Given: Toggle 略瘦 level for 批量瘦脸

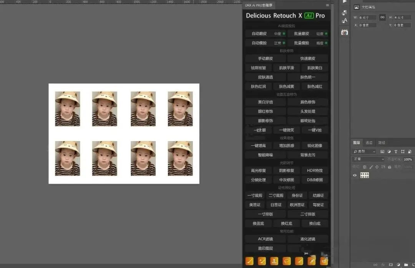Looking at the screenshot, I should [322, 43].
